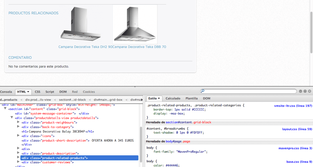Screen dimensions: 313x167
Task: Expand the back-to-category div node
Action: 18,127
